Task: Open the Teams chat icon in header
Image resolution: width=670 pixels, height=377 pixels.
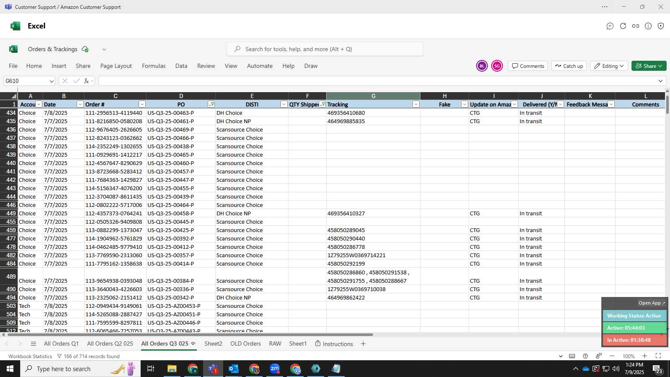Action: pyautogui.click(x=610, y=26)
